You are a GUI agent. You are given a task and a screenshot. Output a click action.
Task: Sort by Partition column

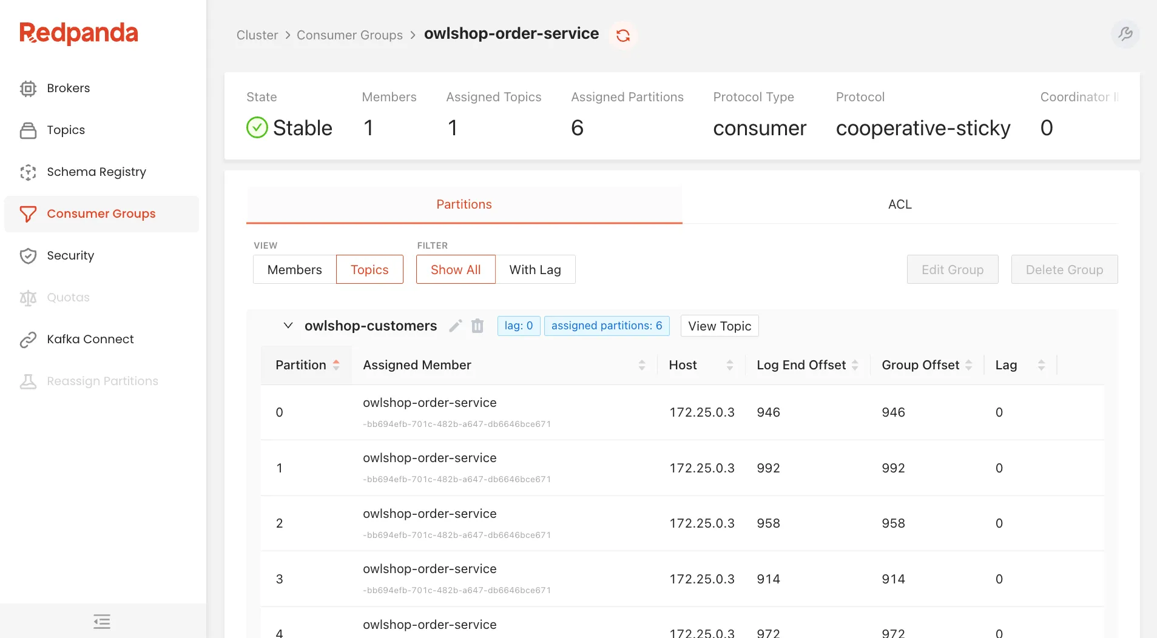[306, 365]
